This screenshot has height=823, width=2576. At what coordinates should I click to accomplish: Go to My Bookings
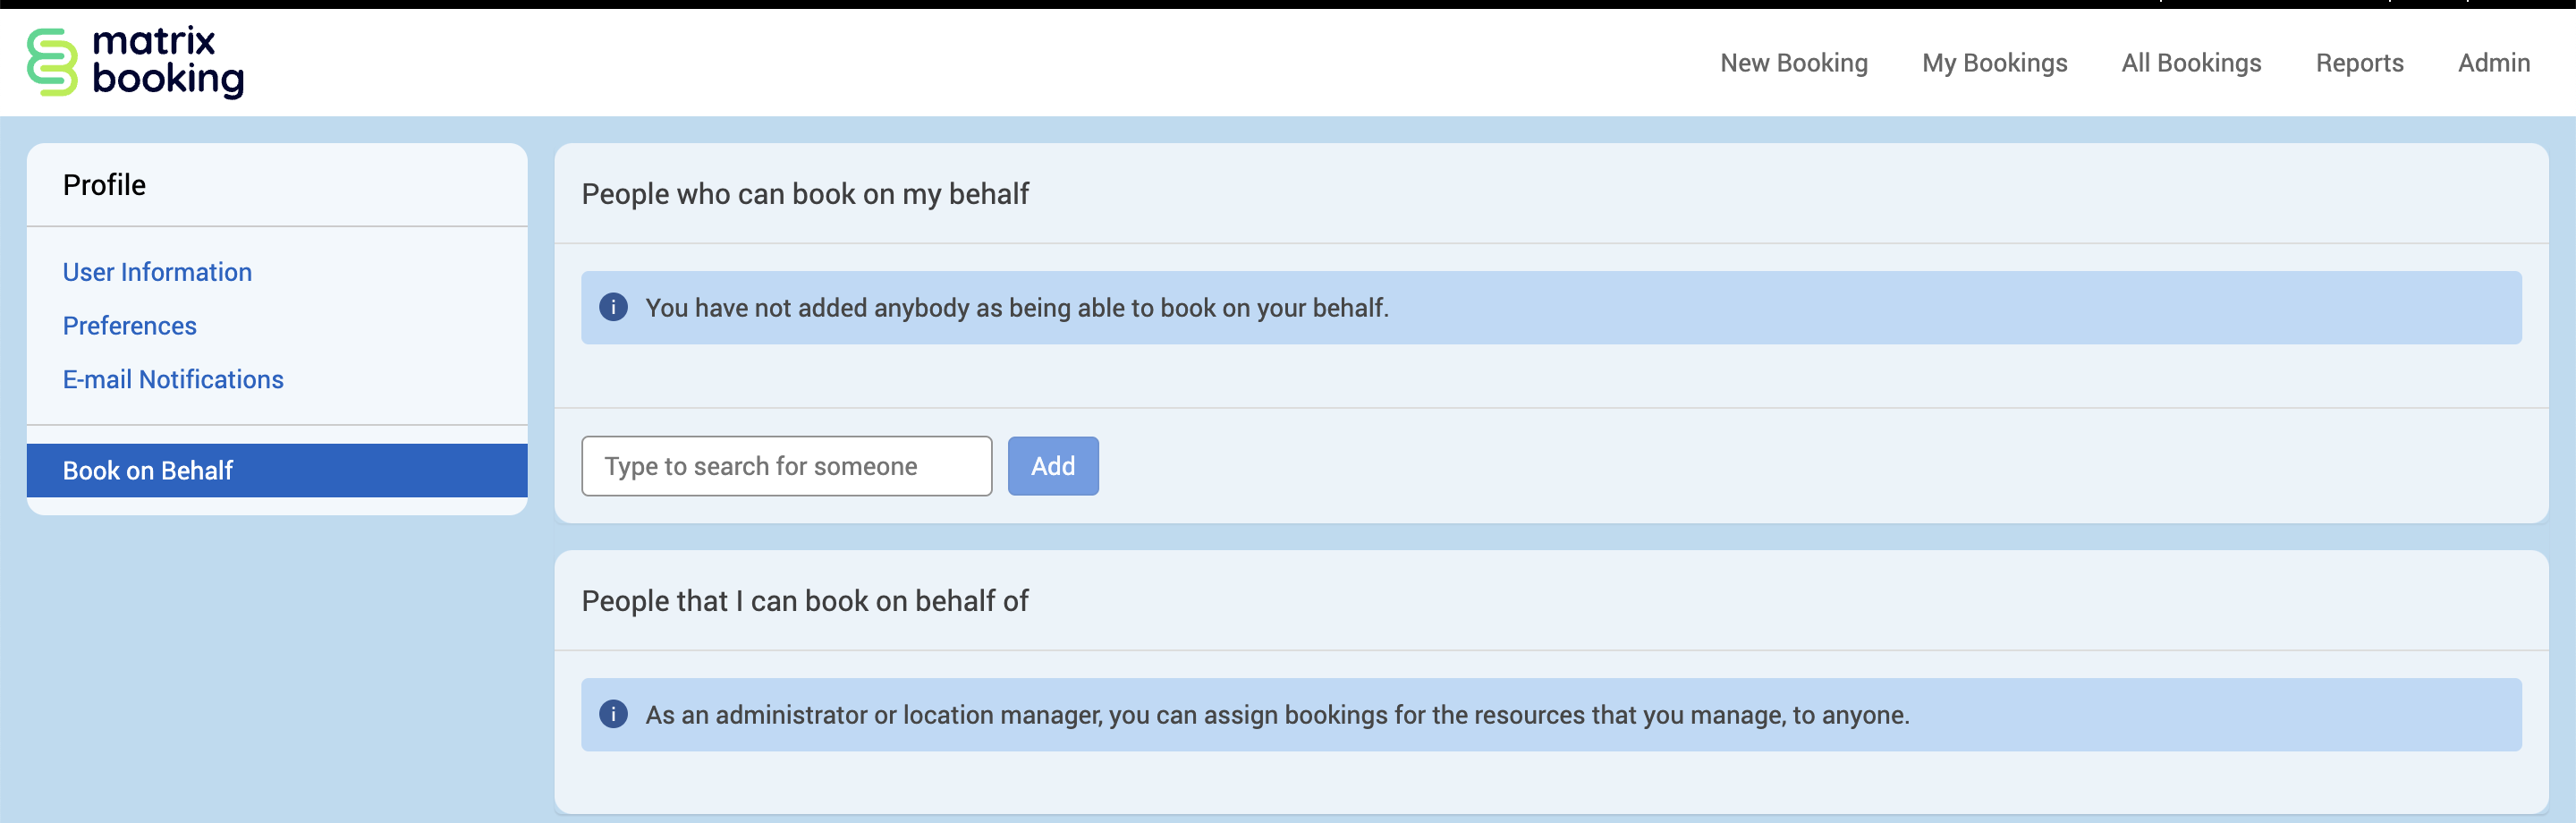[x=1994, y=63]
